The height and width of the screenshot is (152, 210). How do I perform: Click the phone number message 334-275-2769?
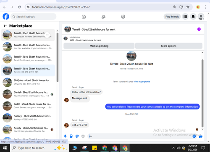80,125
